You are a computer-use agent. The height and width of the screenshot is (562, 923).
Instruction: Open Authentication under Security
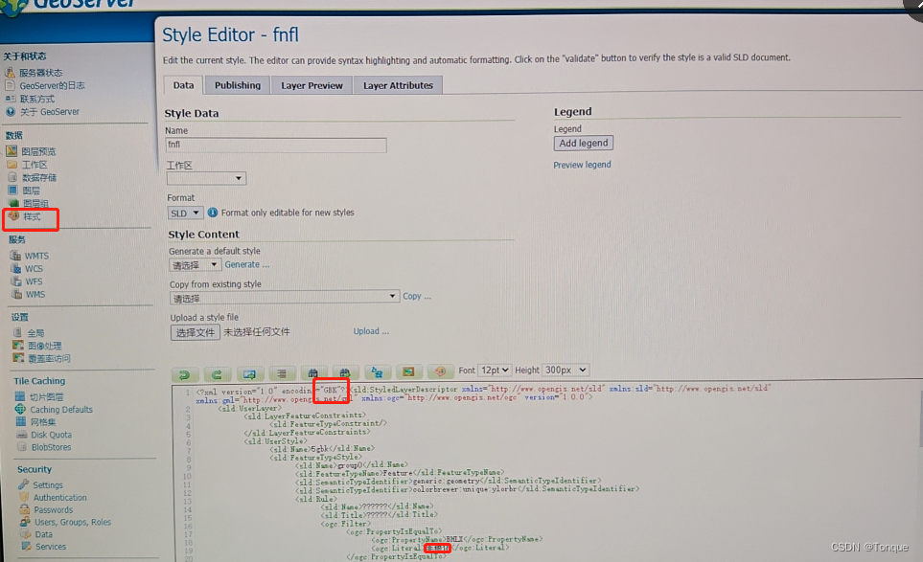tap(60, 497)
